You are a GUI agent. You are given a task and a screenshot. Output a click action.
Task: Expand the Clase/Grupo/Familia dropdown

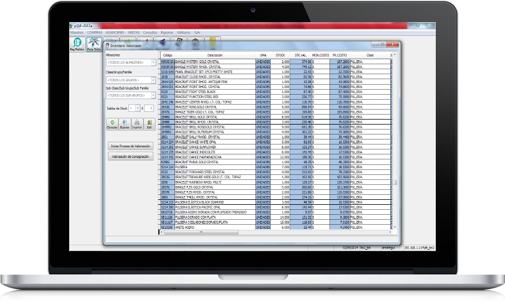pos(153,79)
